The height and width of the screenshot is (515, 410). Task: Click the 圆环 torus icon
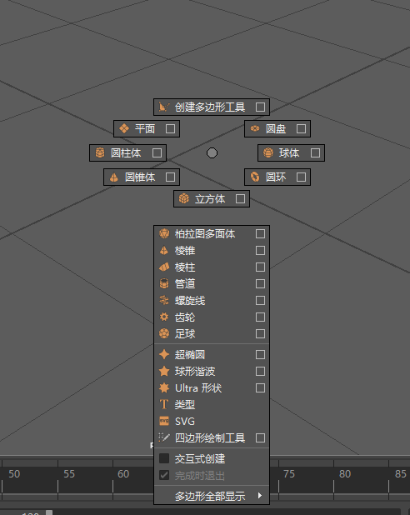point(255,177)
